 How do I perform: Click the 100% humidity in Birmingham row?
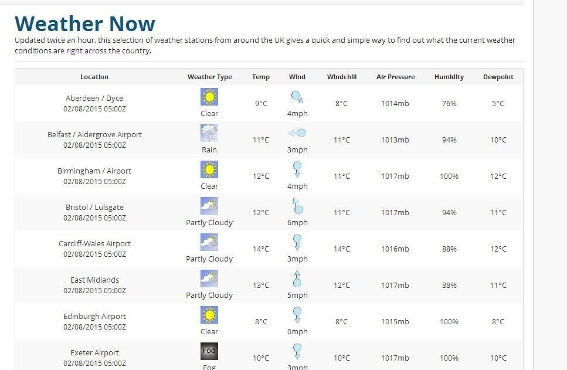pos(449,176)
